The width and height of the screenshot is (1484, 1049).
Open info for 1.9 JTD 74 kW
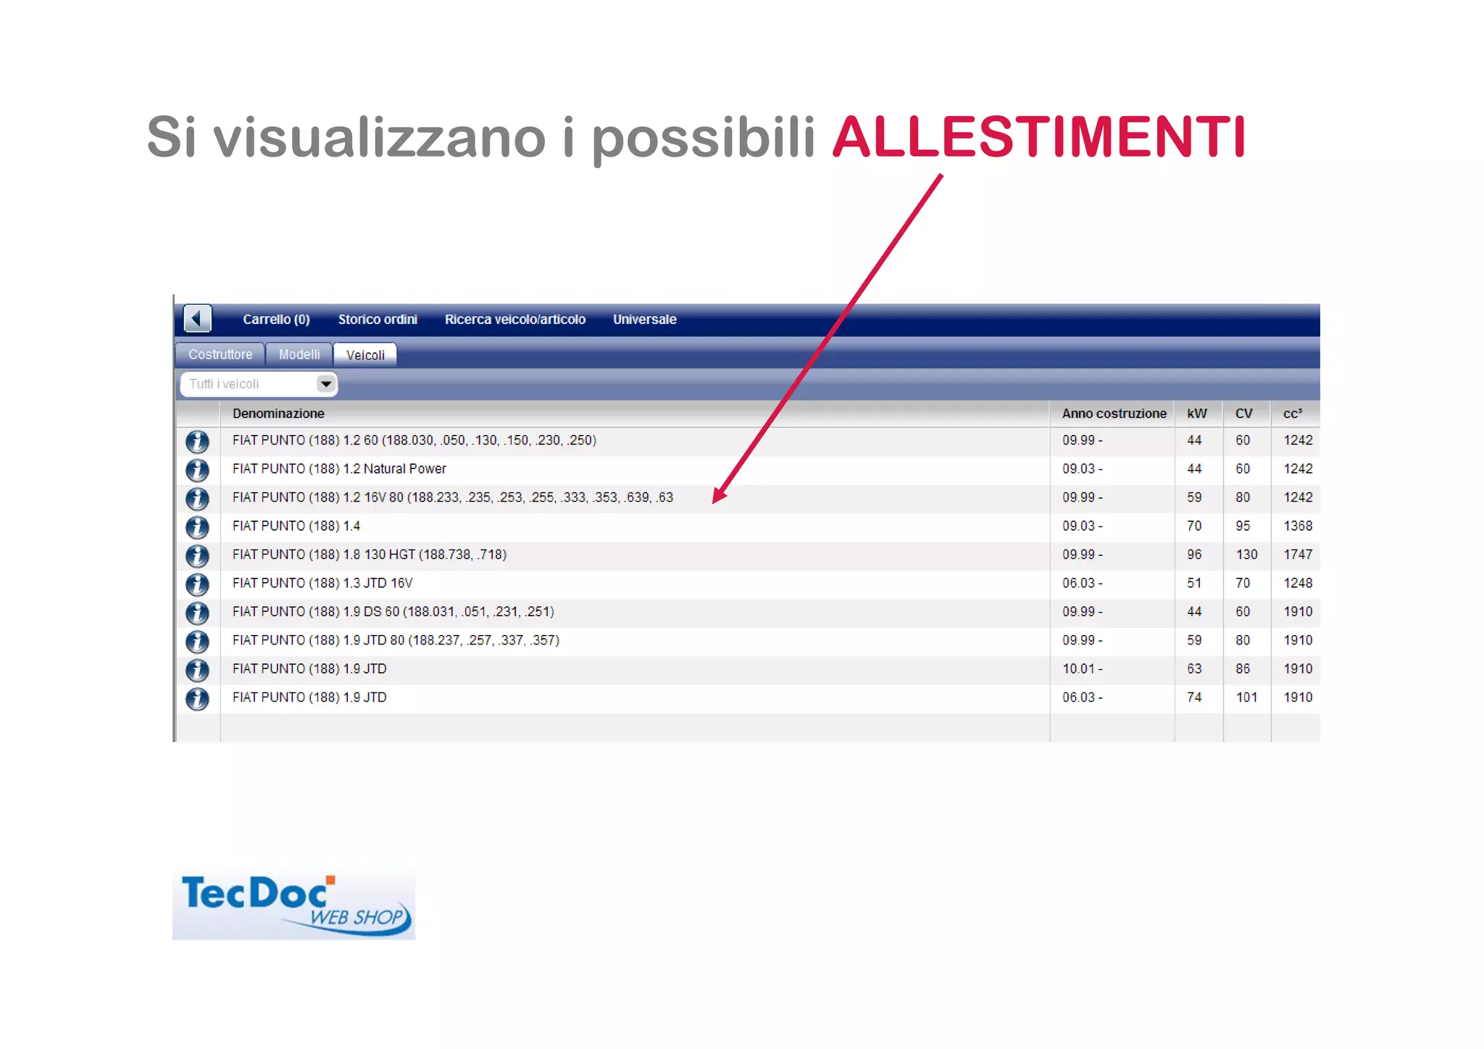click(197, 699)
